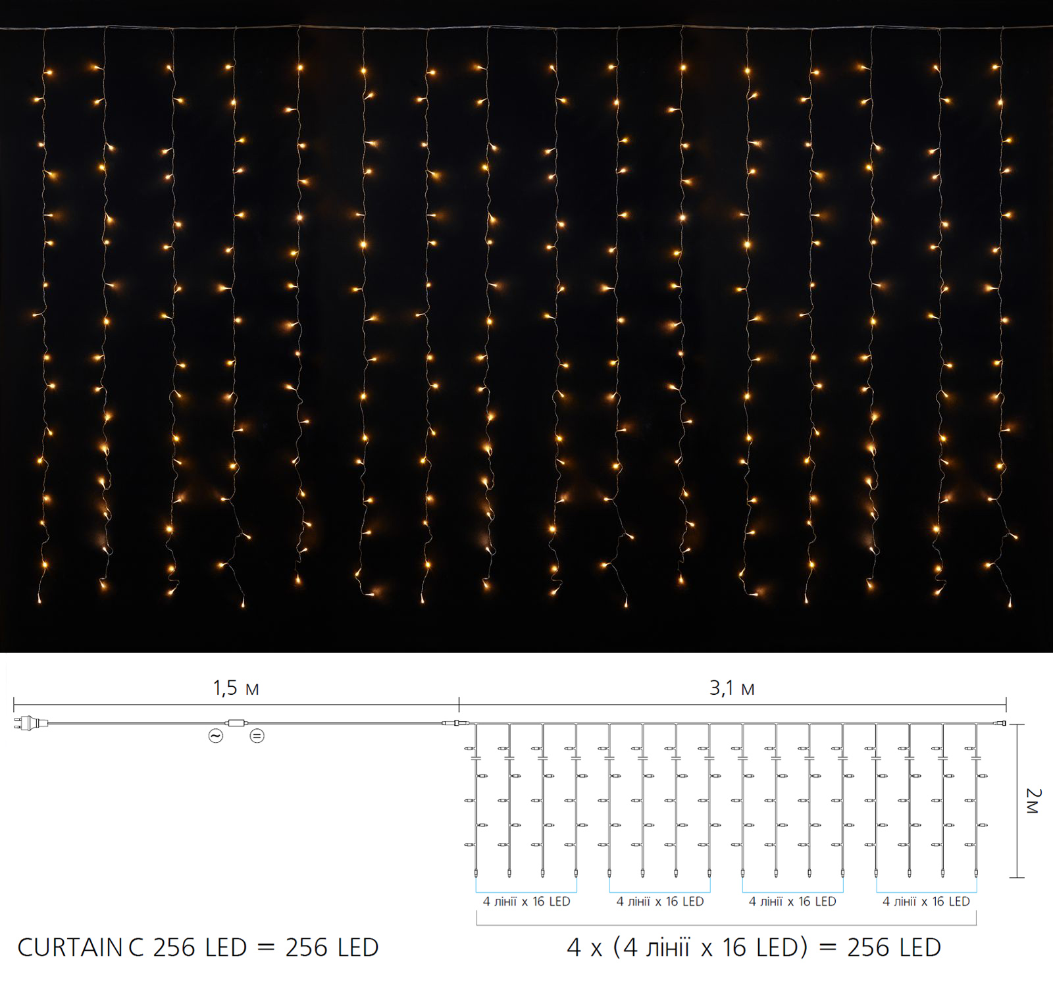Image resolution: width=1053 pixels, height=983 pixels.
Task: Click the third '4 лінії x 16 LED' section label
Action: [x=792, y=901]
